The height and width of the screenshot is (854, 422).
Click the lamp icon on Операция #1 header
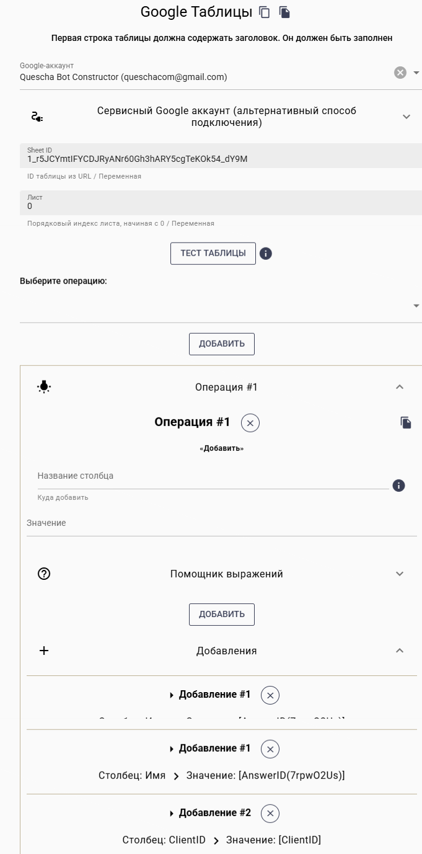click(43, 386)
